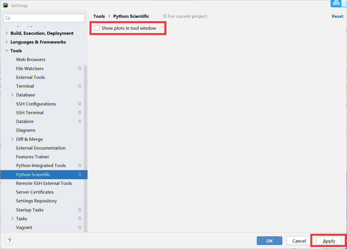Screen dimensions: 347x249
Task: Expand the Database node
Action: click(12, 95)
